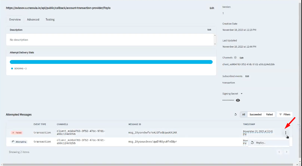Click the EVENT TYPE column header
The height and width of the screenshot is (166, 302).
click(x=40, y=124)
